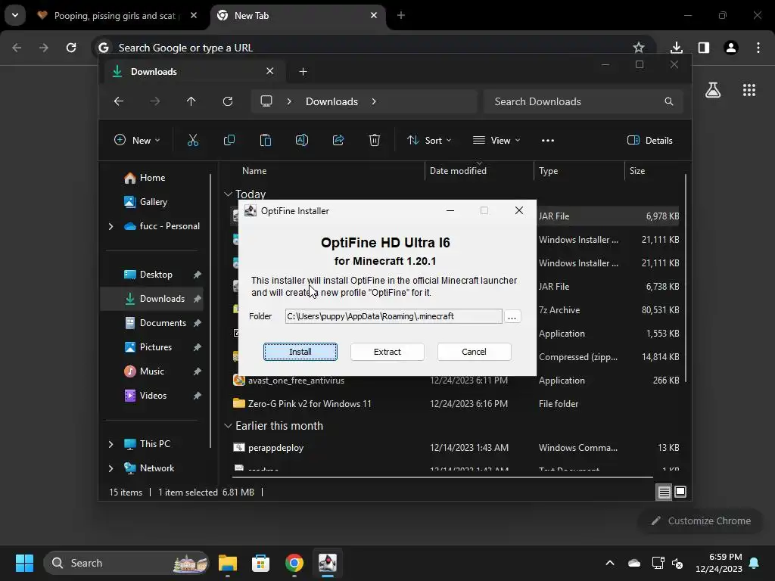This screenshot has height=581, width=775.
Task: Click the Size column header
Action: (x=637, y=171)
